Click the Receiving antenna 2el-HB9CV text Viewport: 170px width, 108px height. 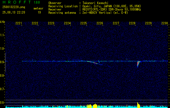point(105,13)
